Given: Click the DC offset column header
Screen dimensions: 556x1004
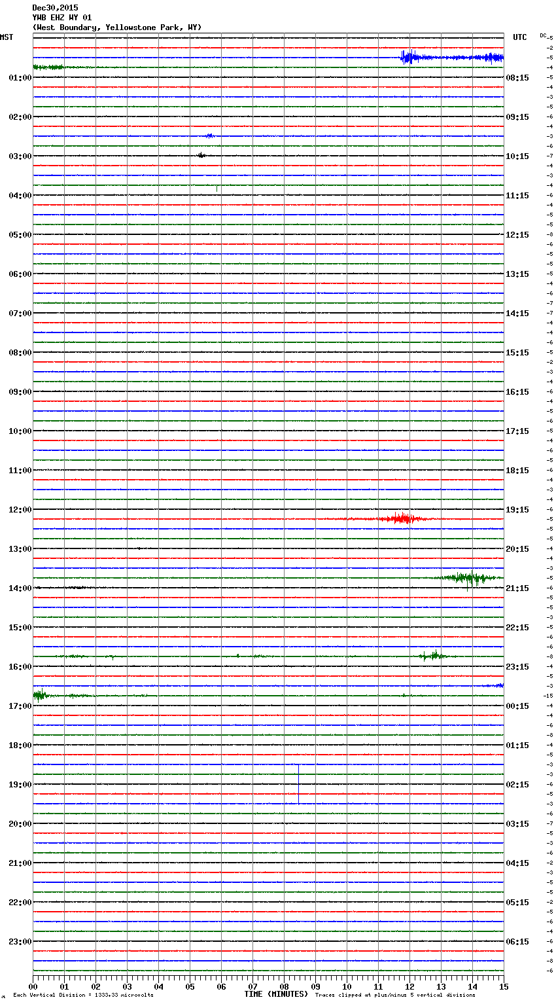Looking at the screenshot, I should (543, 35).
